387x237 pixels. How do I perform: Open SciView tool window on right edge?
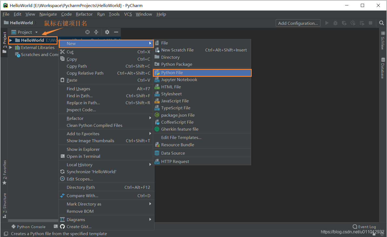pos(383,40)
